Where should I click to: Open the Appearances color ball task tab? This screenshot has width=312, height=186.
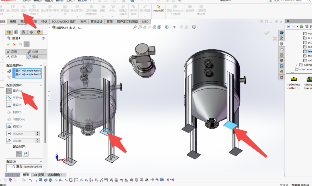click(x=282, y=60)
